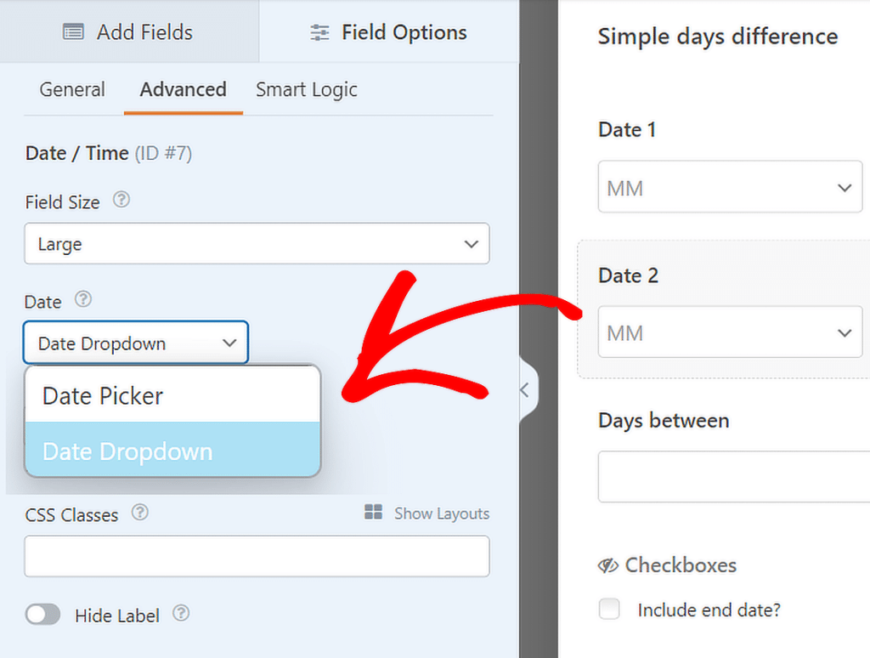Switch to the Smart Logic tab
Screen dimensions: 870x658
point(306,89)
